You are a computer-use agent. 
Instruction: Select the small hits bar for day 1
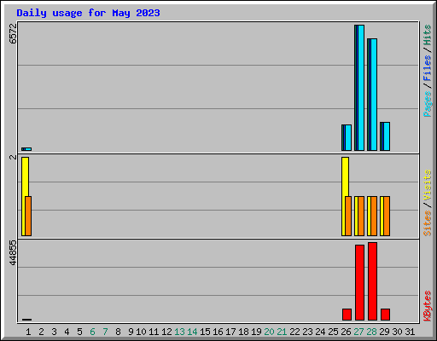click(x=26, y=149)
